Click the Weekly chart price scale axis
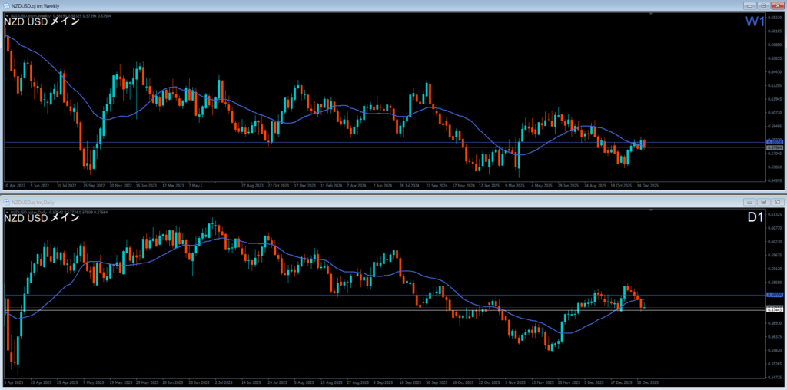 coord(775,92)
